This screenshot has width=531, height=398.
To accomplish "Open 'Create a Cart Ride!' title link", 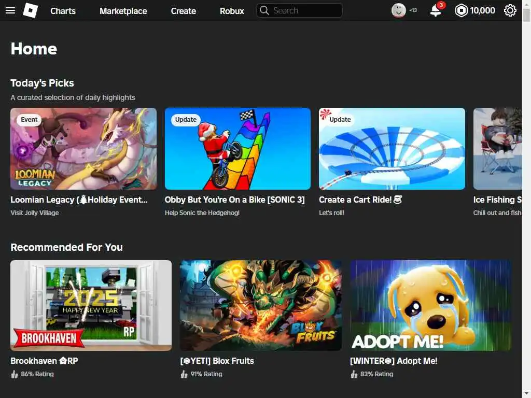I will 360,200.
